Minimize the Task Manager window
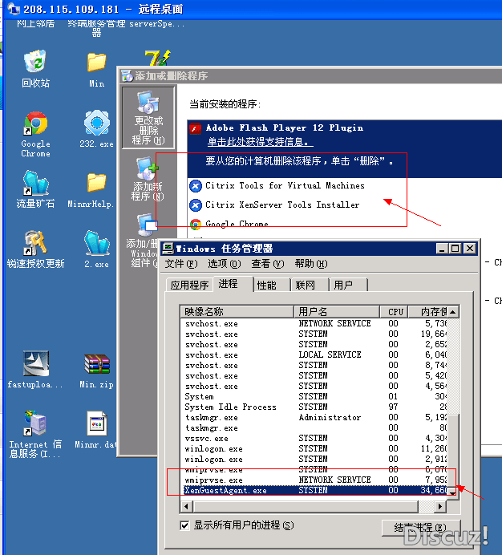Screen dimensions: 502x555 442,249
